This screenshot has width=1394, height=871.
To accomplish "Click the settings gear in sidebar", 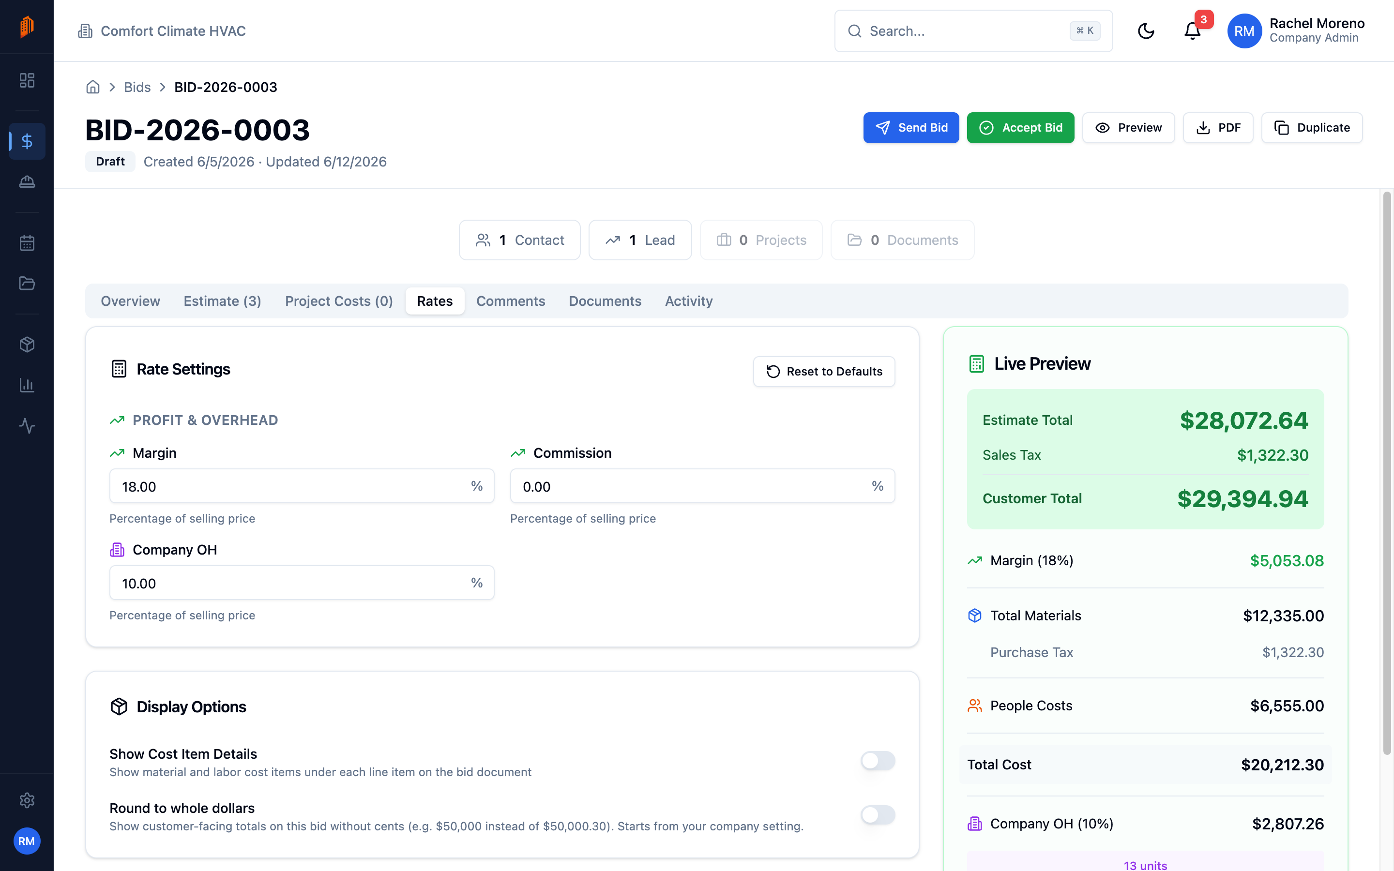I will pyautogui.click(x=27, y=800).
